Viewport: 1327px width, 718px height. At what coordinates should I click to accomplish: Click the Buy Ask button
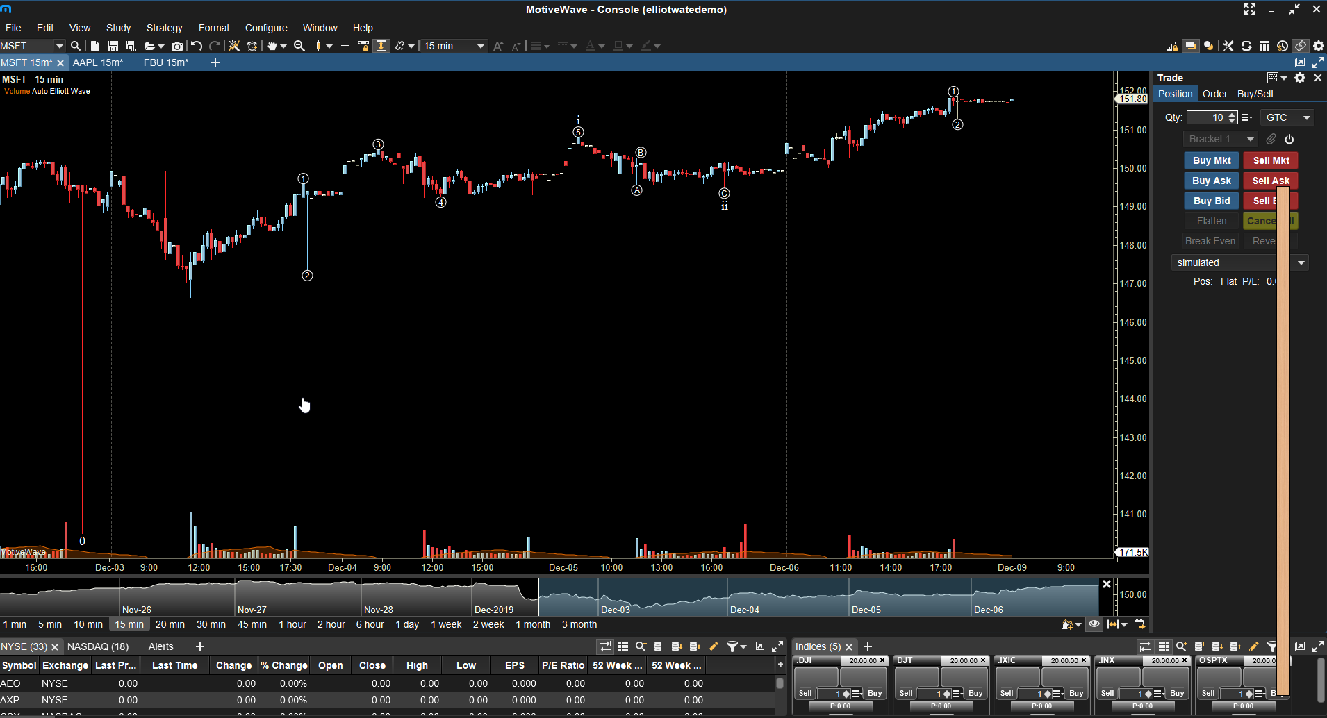tap(1212, 181)
